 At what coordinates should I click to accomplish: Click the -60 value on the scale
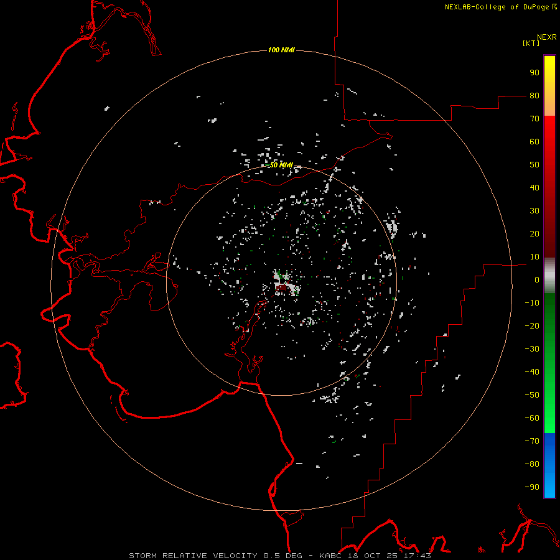pyautogui.click(x=532, y=418)
